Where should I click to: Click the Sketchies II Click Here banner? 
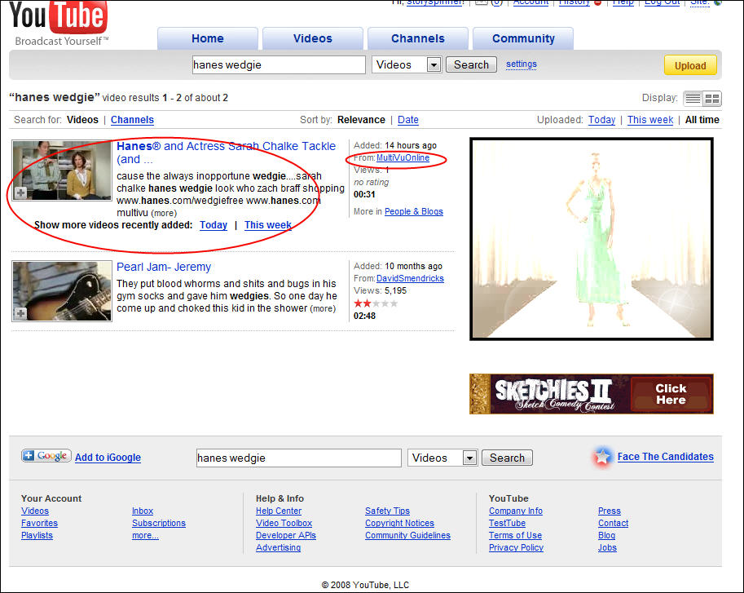592,394
